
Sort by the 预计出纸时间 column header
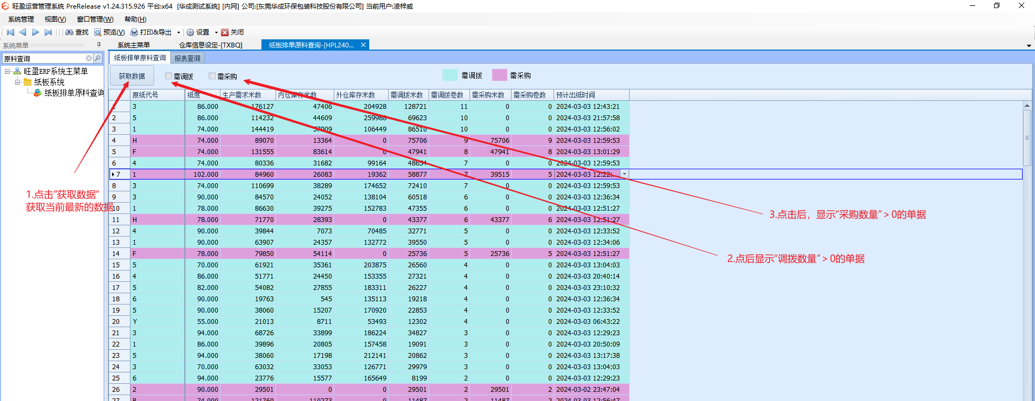(x=591, y=95)
